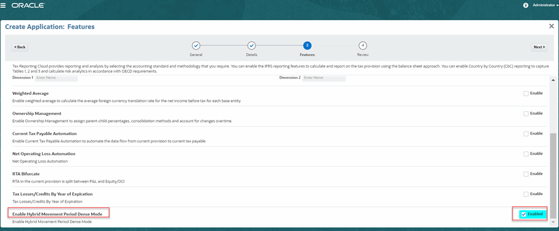Click the vertical scrollbar thumb
Viewport: 559px width, 231px height.
[553, 176]
